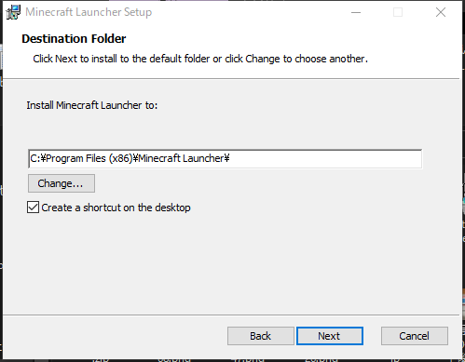Click the "Program Files (x86)" text in path
465x362 pixels.
pos(89,158)
